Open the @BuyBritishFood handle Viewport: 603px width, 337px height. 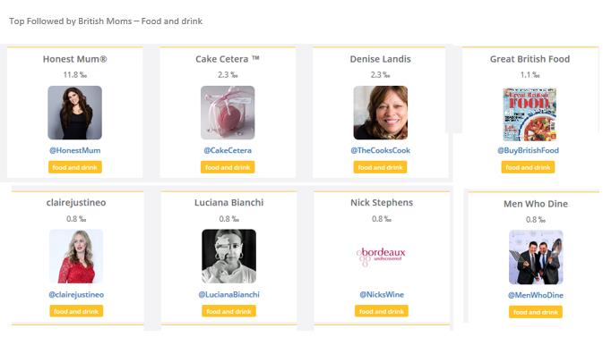click(x=528, y=150)
